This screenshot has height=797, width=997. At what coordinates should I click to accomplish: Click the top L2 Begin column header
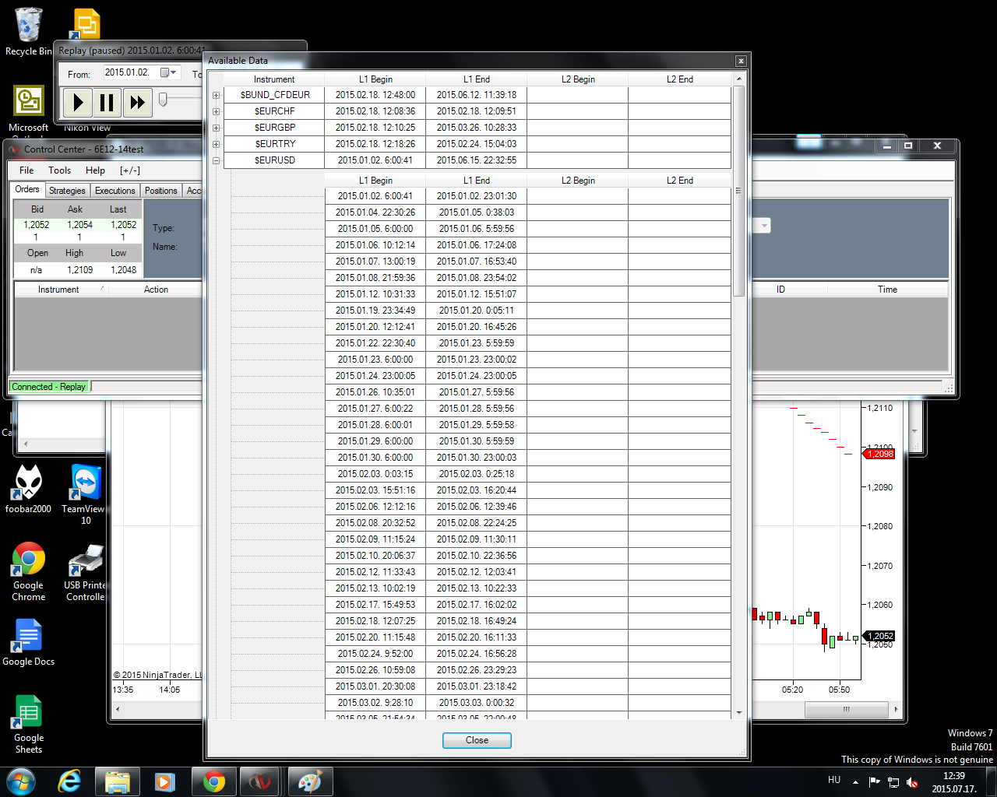pos(578,79)
